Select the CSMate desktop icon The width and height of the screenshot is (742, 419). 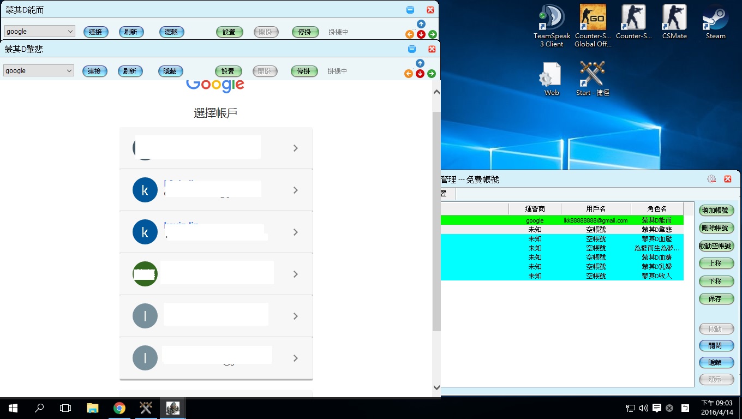pyautogui.click(x=675, y=22)
